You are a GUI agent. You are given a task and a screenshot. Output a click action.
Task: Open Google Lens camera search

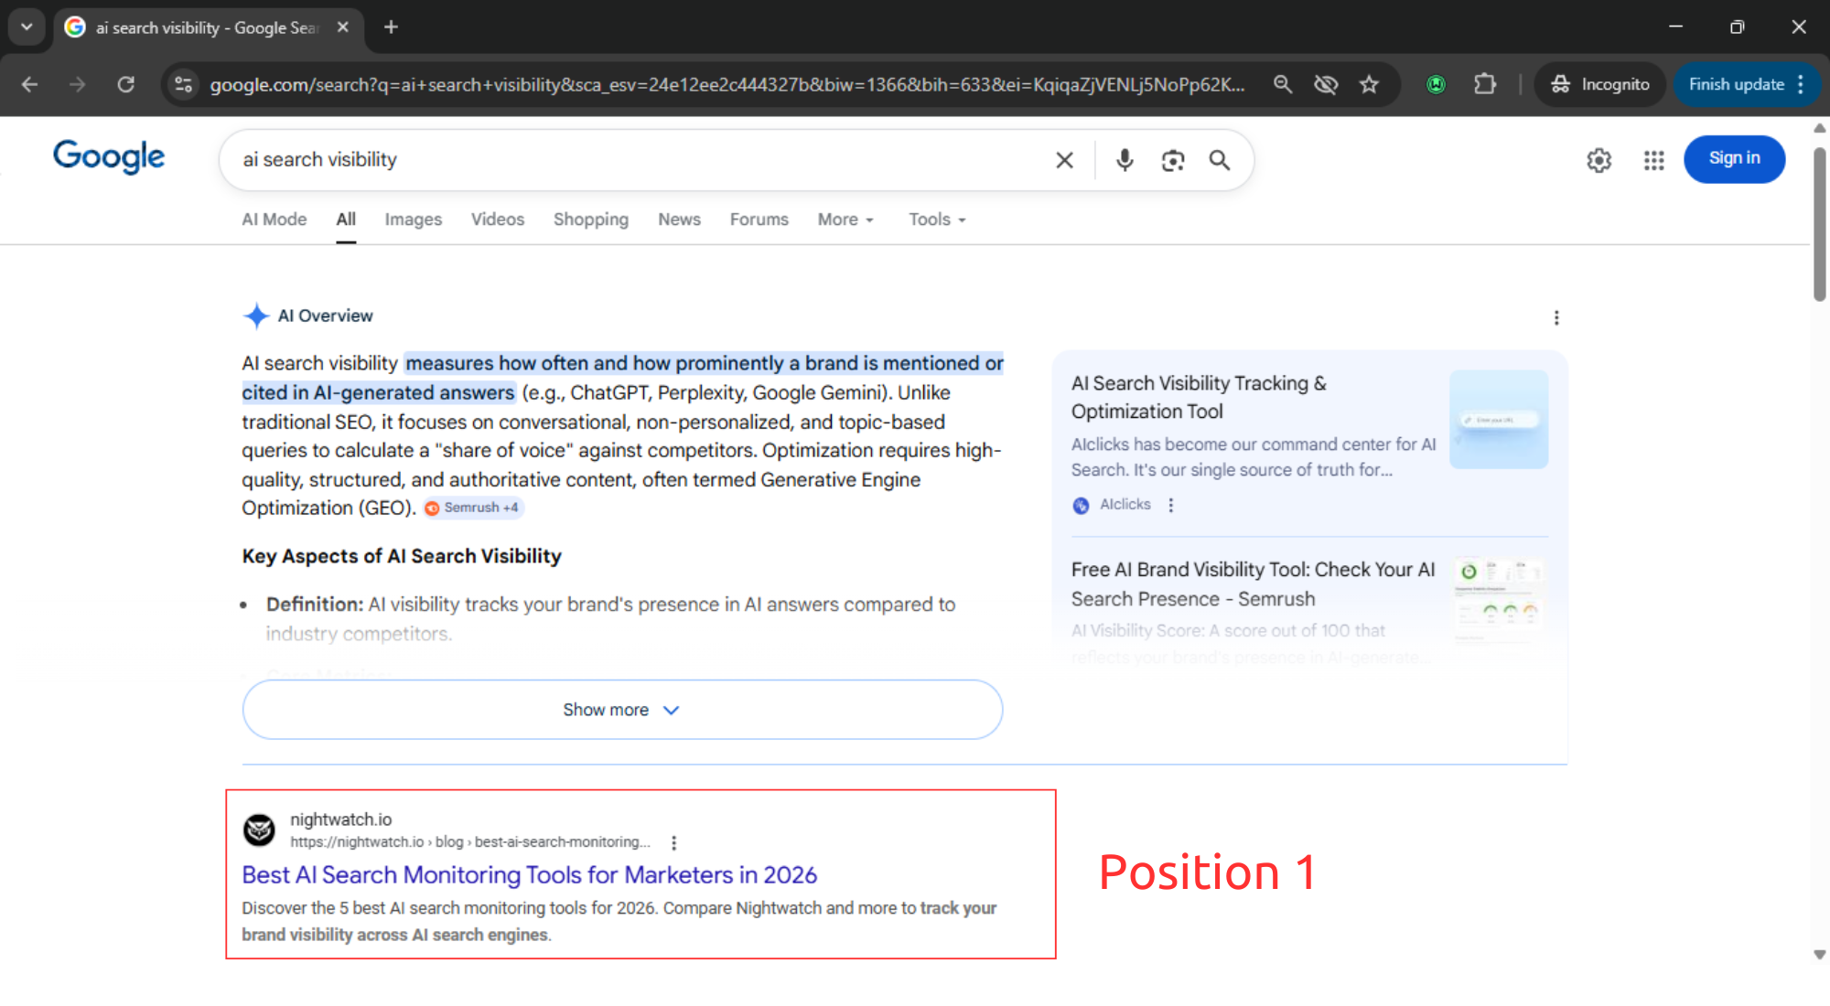(1173, 159)
